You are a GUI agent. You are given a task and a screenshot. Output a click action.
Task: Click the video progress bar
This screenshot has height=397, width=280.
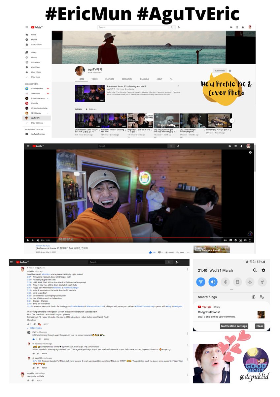pyautogui.click(x=139, y=237)
